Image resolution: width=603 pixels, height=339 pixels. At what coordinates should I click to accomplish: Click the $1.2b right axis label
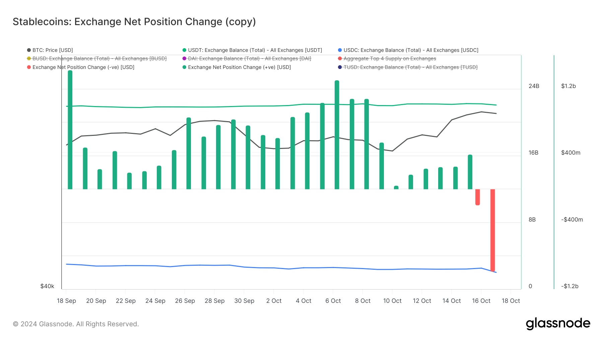(568, 86)
